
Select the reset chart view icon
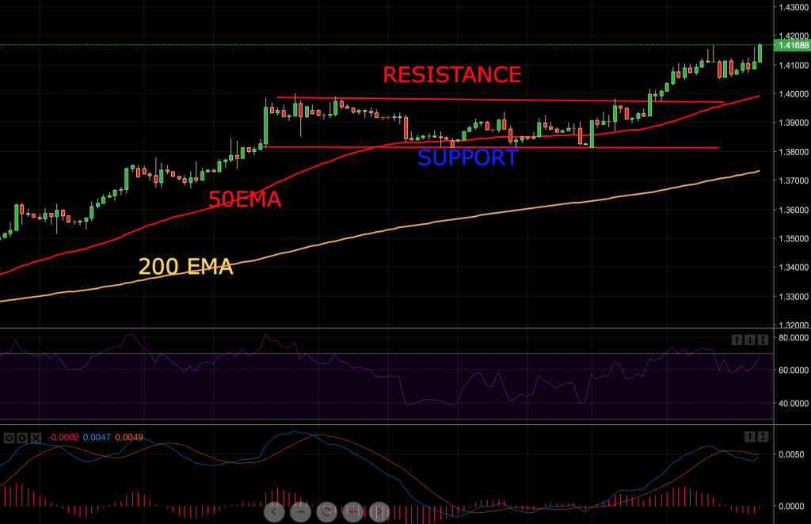point(326,512)
